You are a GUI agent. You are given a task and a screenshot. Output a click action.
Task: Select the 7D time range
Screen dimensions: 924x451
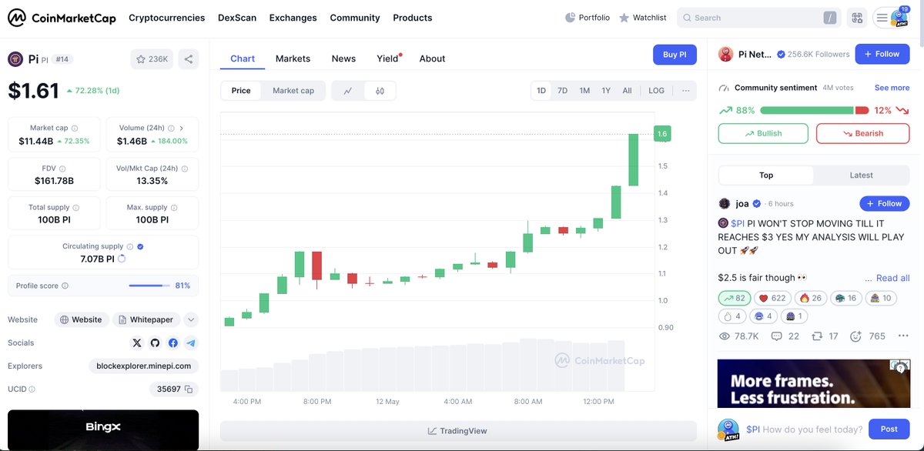(563, 91)
